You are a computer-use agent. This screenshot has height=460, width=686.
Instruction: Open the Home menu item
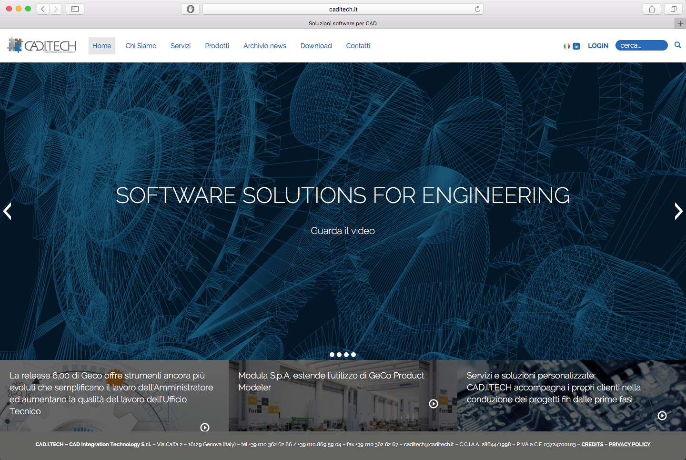pos(102,46)
